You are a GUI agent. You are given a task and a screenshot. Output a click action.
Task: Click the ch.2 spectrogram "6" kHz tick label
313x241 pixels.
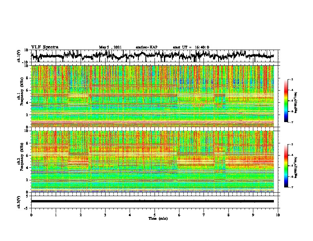point(28,156)
